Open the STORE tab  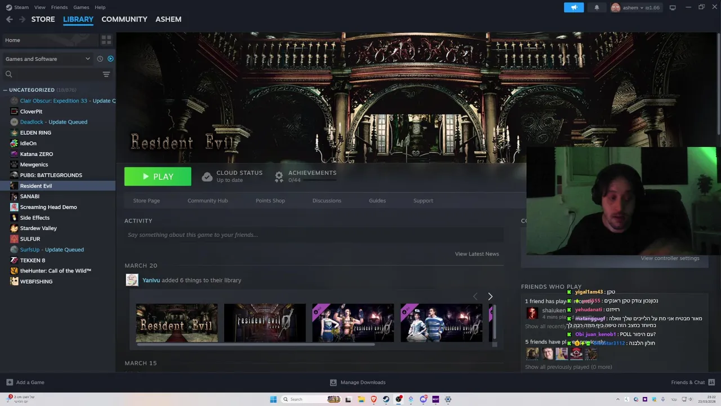point(43,19)
